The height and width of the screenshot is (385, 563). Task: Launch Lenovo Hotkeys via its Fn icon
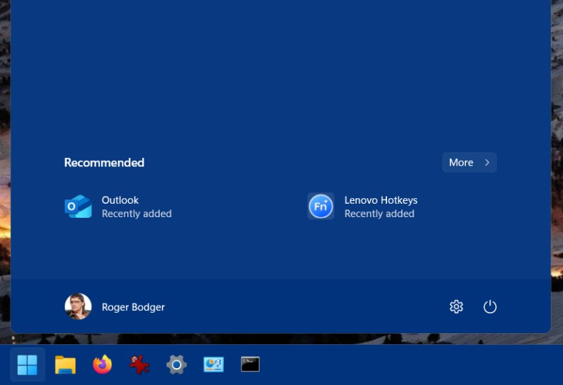(x=321, y=207)
